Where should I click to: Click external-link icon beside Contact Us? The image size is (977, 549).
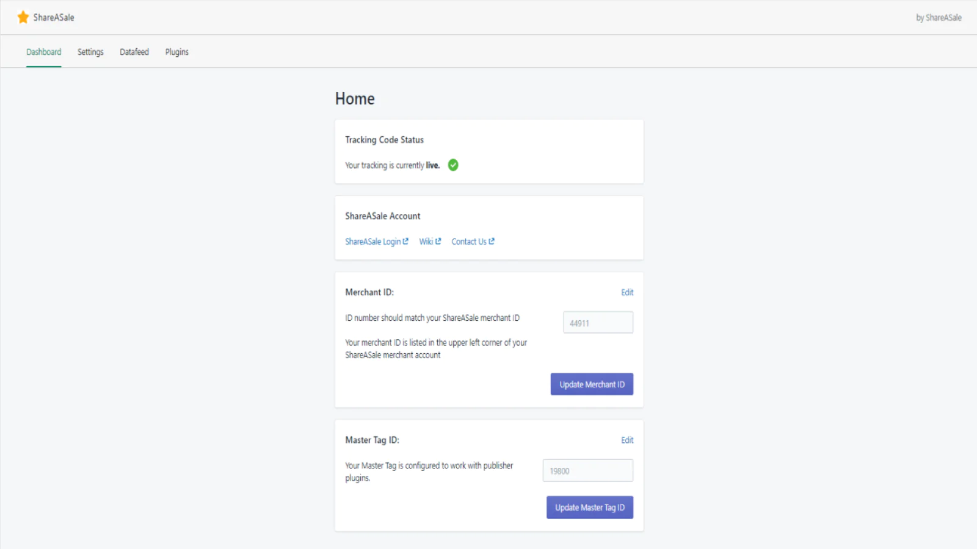492,242
